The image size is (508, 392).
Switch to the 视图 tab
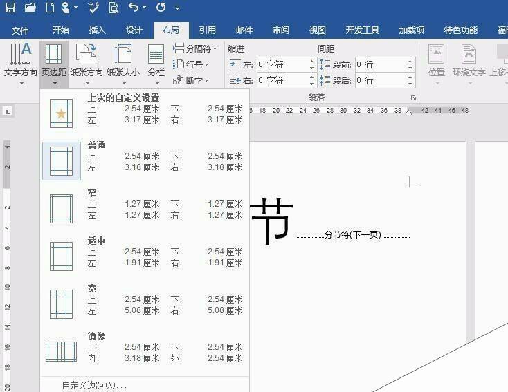(x=317, y=30)
